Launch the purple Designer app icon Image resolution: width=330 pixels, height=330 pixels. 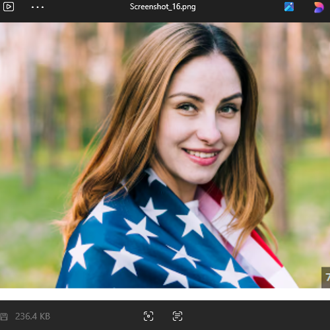pyautogui.click(x=319, y=7)
